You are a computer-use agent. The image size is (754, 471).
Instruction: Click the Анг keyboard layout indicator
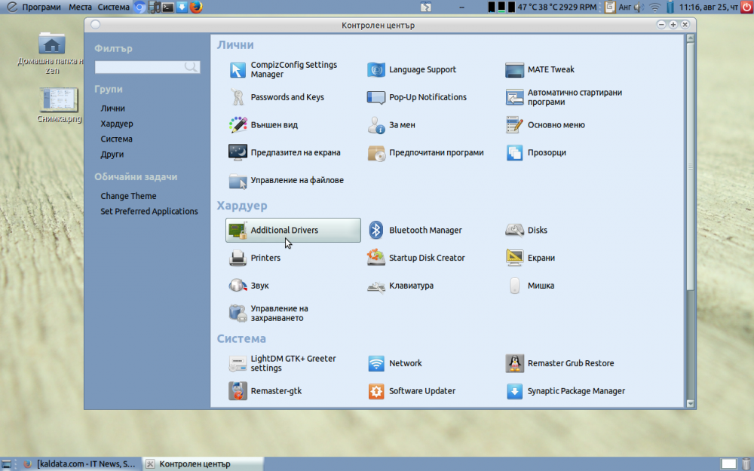click(x=625, y=8)
